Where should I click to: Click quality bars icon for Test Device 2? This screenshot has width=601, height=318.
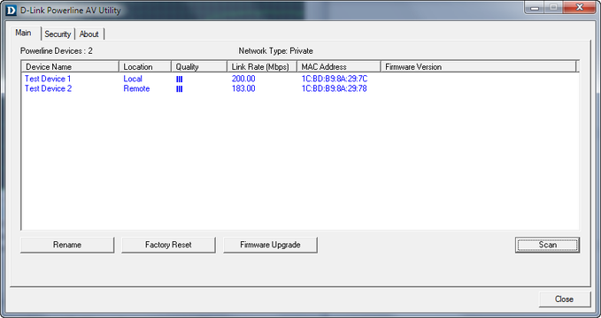point(179,89)
